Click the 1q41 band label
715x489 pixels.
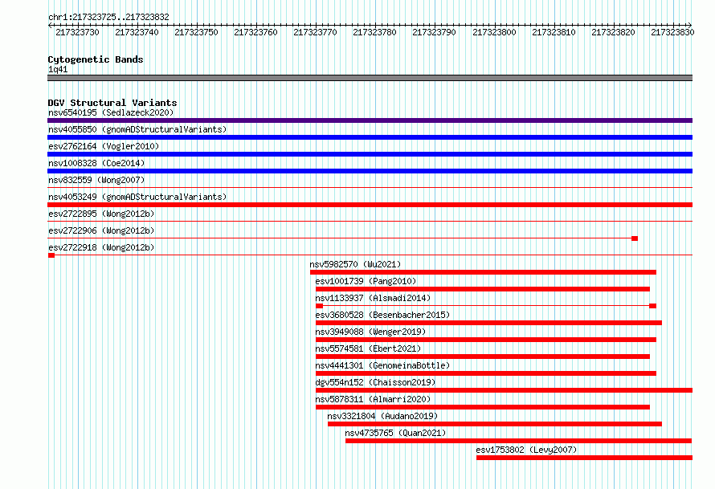pyautogui.click(x=58, y=69)
